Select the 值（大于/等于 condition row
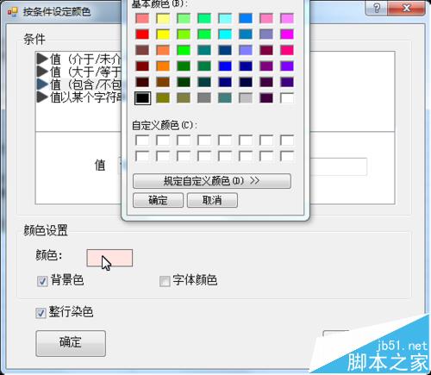Viewport: 431px width, 375px height. click(x=78, y=72)
